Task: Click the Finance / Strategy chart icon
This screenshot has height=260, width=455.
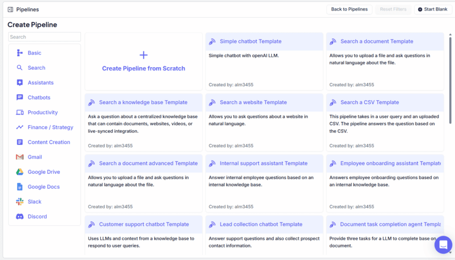Action: tap(20, 127)
